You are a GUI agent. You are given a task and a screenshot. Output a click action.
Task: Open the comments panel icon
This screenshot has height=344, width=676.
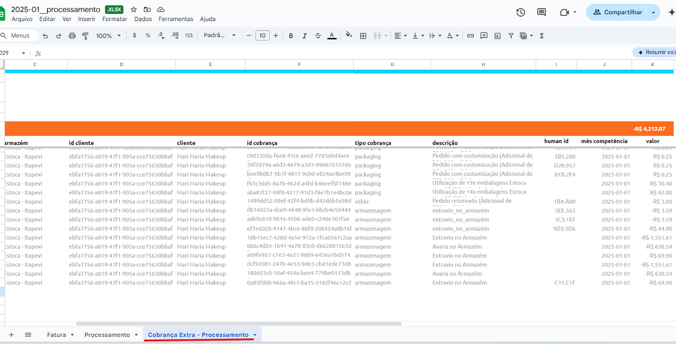point(541,12)
